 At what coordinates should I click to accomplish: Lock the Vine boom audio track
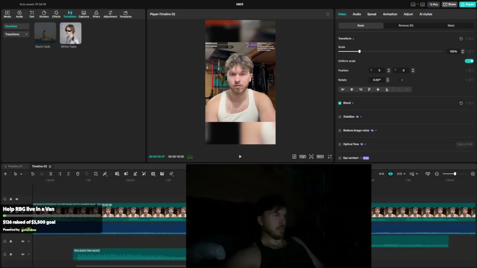(x=11, y=254)
